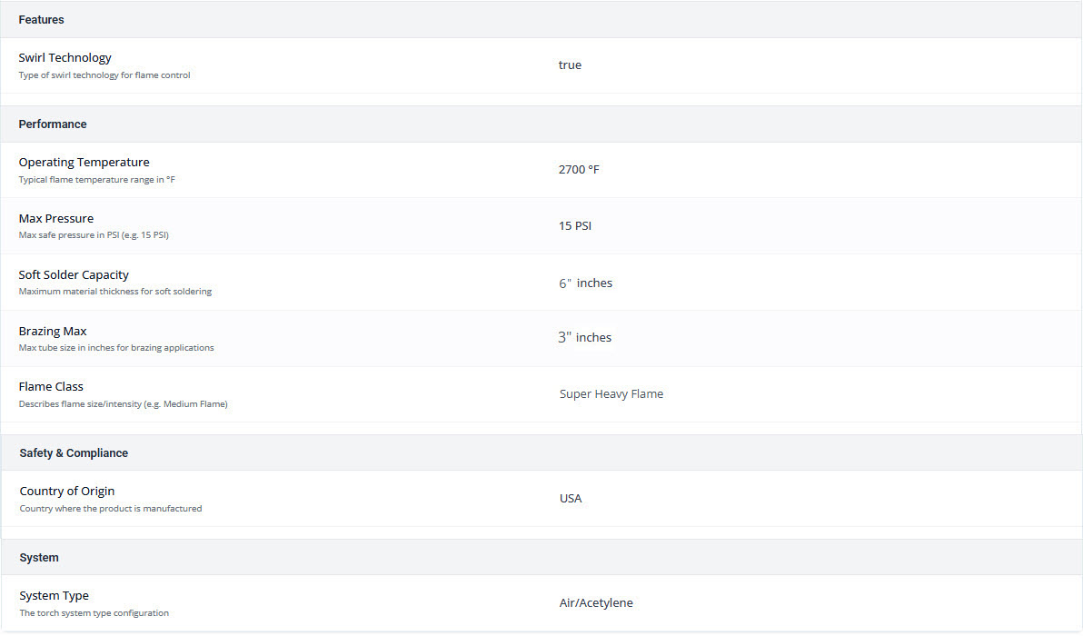Select the Super Heavy Flame value
Viewport: 1083px width, 636px height.
click(611, 393)
